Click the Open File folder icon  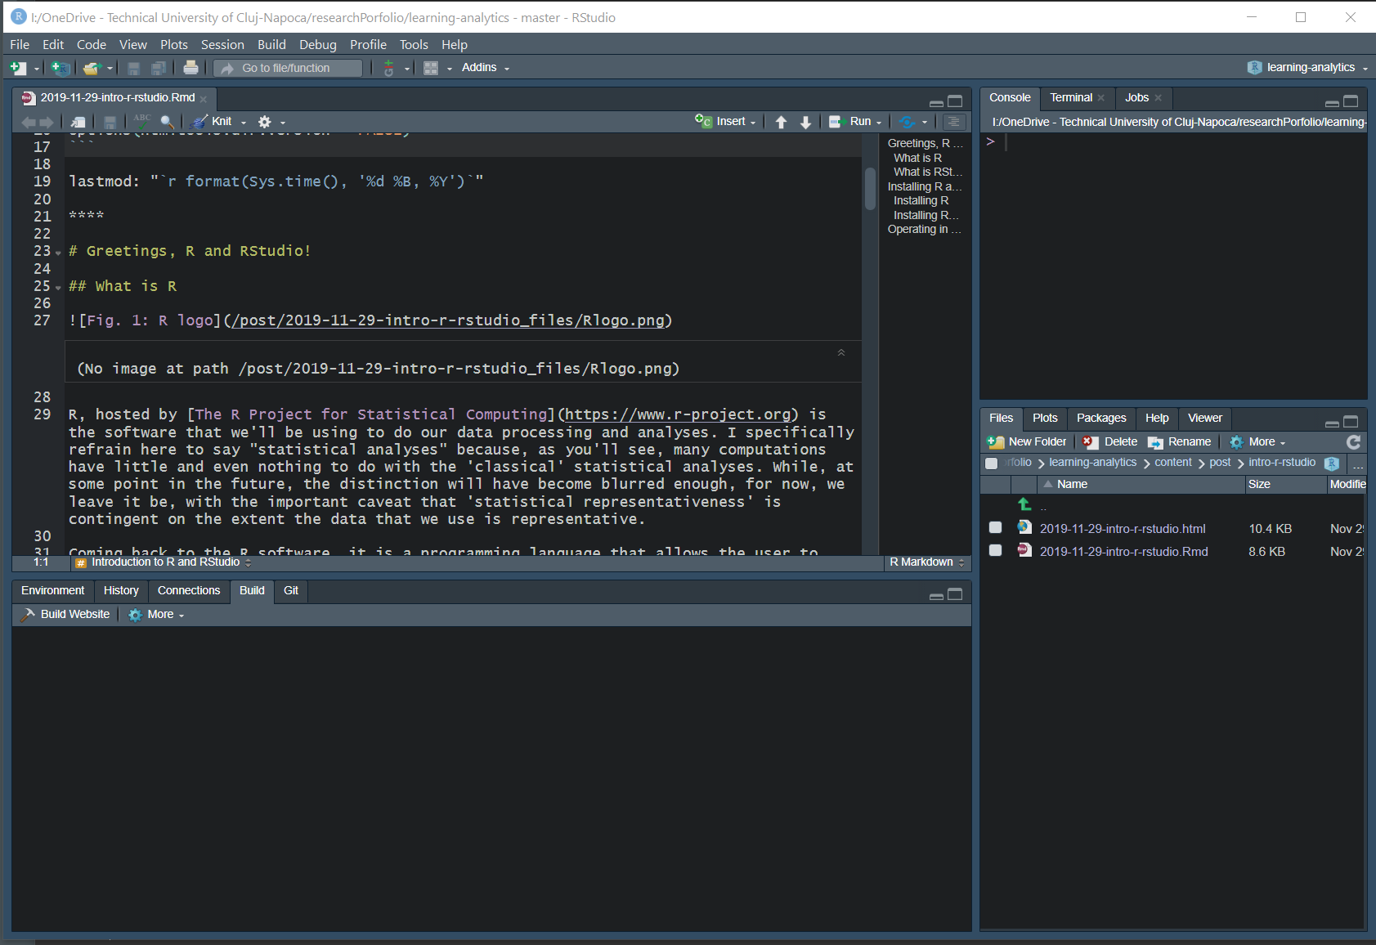point(92,68)
